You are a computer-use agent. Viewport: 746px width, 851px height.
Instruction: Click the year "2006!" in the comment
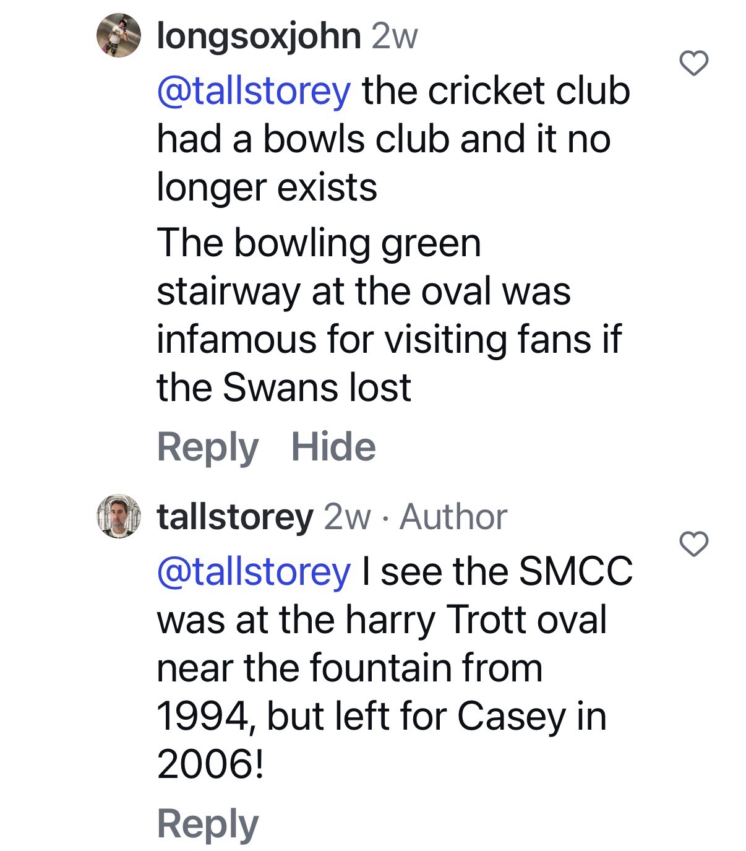[210, 764]
